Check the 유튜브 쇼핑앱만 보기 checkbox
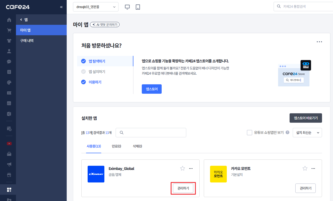The height and width of the screenshot is (201, 333). 250,133
